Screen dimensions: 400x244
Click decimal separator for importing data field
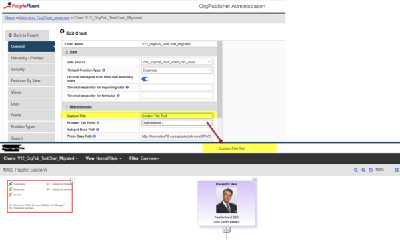coord(177,88)
